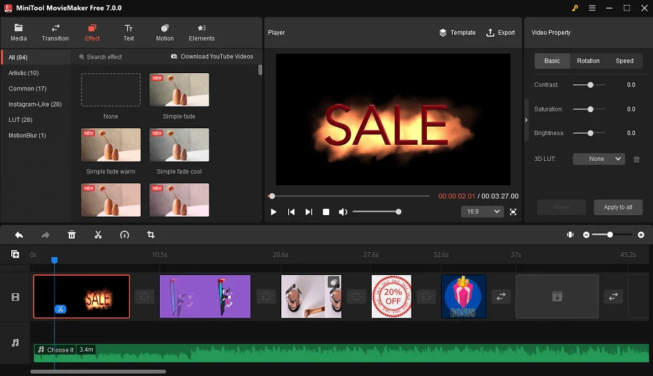Collapse the Video Property panel arrow
653x376 pixels.
pyautogui.click(x=526, y=120)
